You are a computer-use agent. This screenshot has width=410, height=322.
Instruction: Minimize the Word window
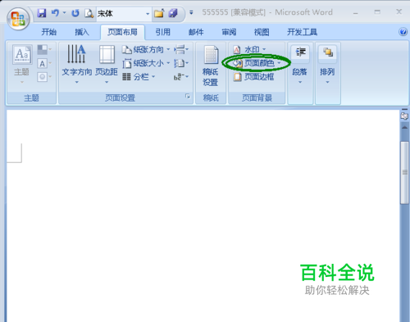click(x=355, y=12)
